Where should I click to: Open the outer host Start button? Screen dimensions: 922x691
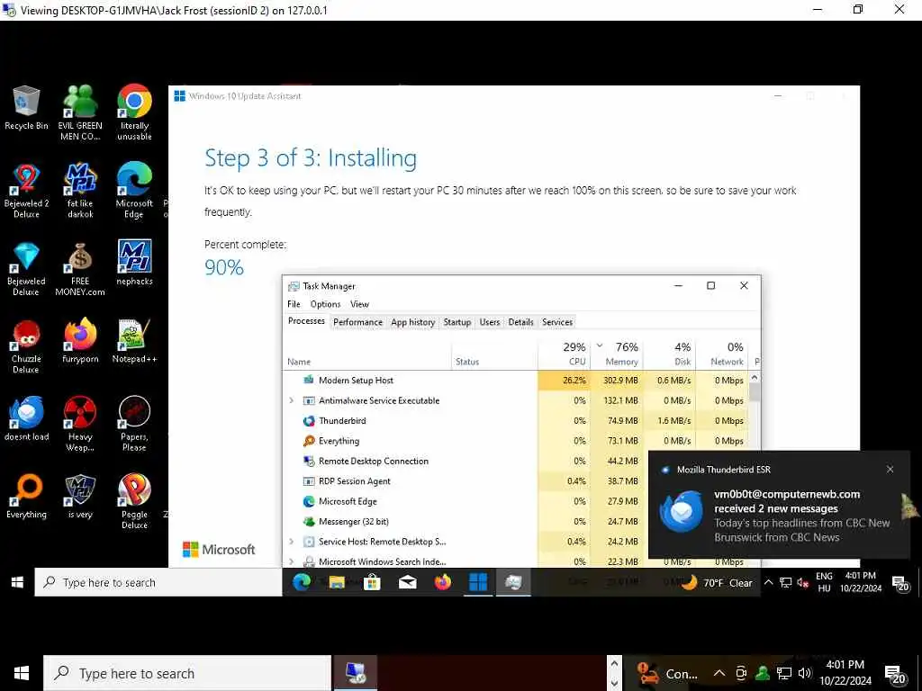coord(22,673)
